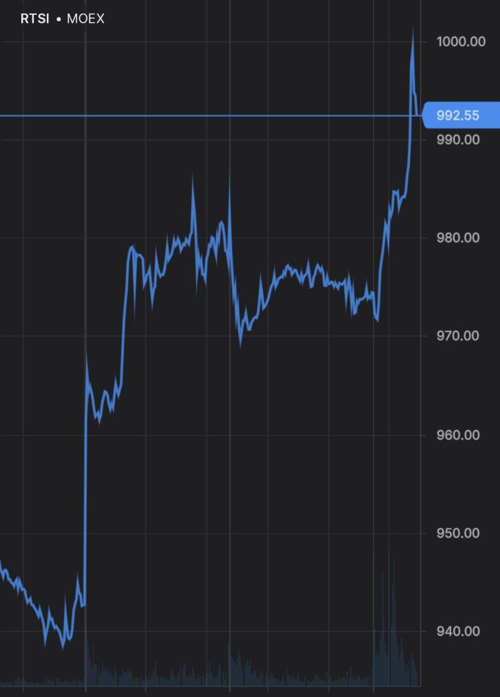Viewport: 500px width, 697px height.
Task: Select the MOEX exchange label
Action: 86,19
